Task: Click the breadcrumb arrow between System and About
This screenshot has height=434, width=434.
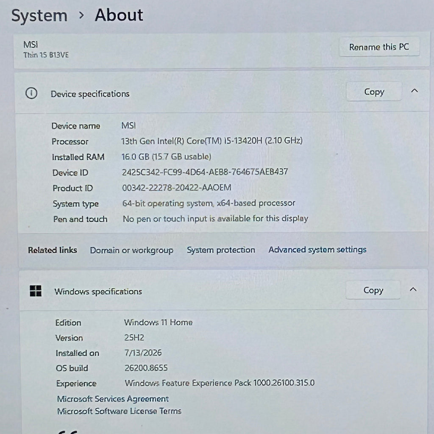Action: (x=81, y=15)
